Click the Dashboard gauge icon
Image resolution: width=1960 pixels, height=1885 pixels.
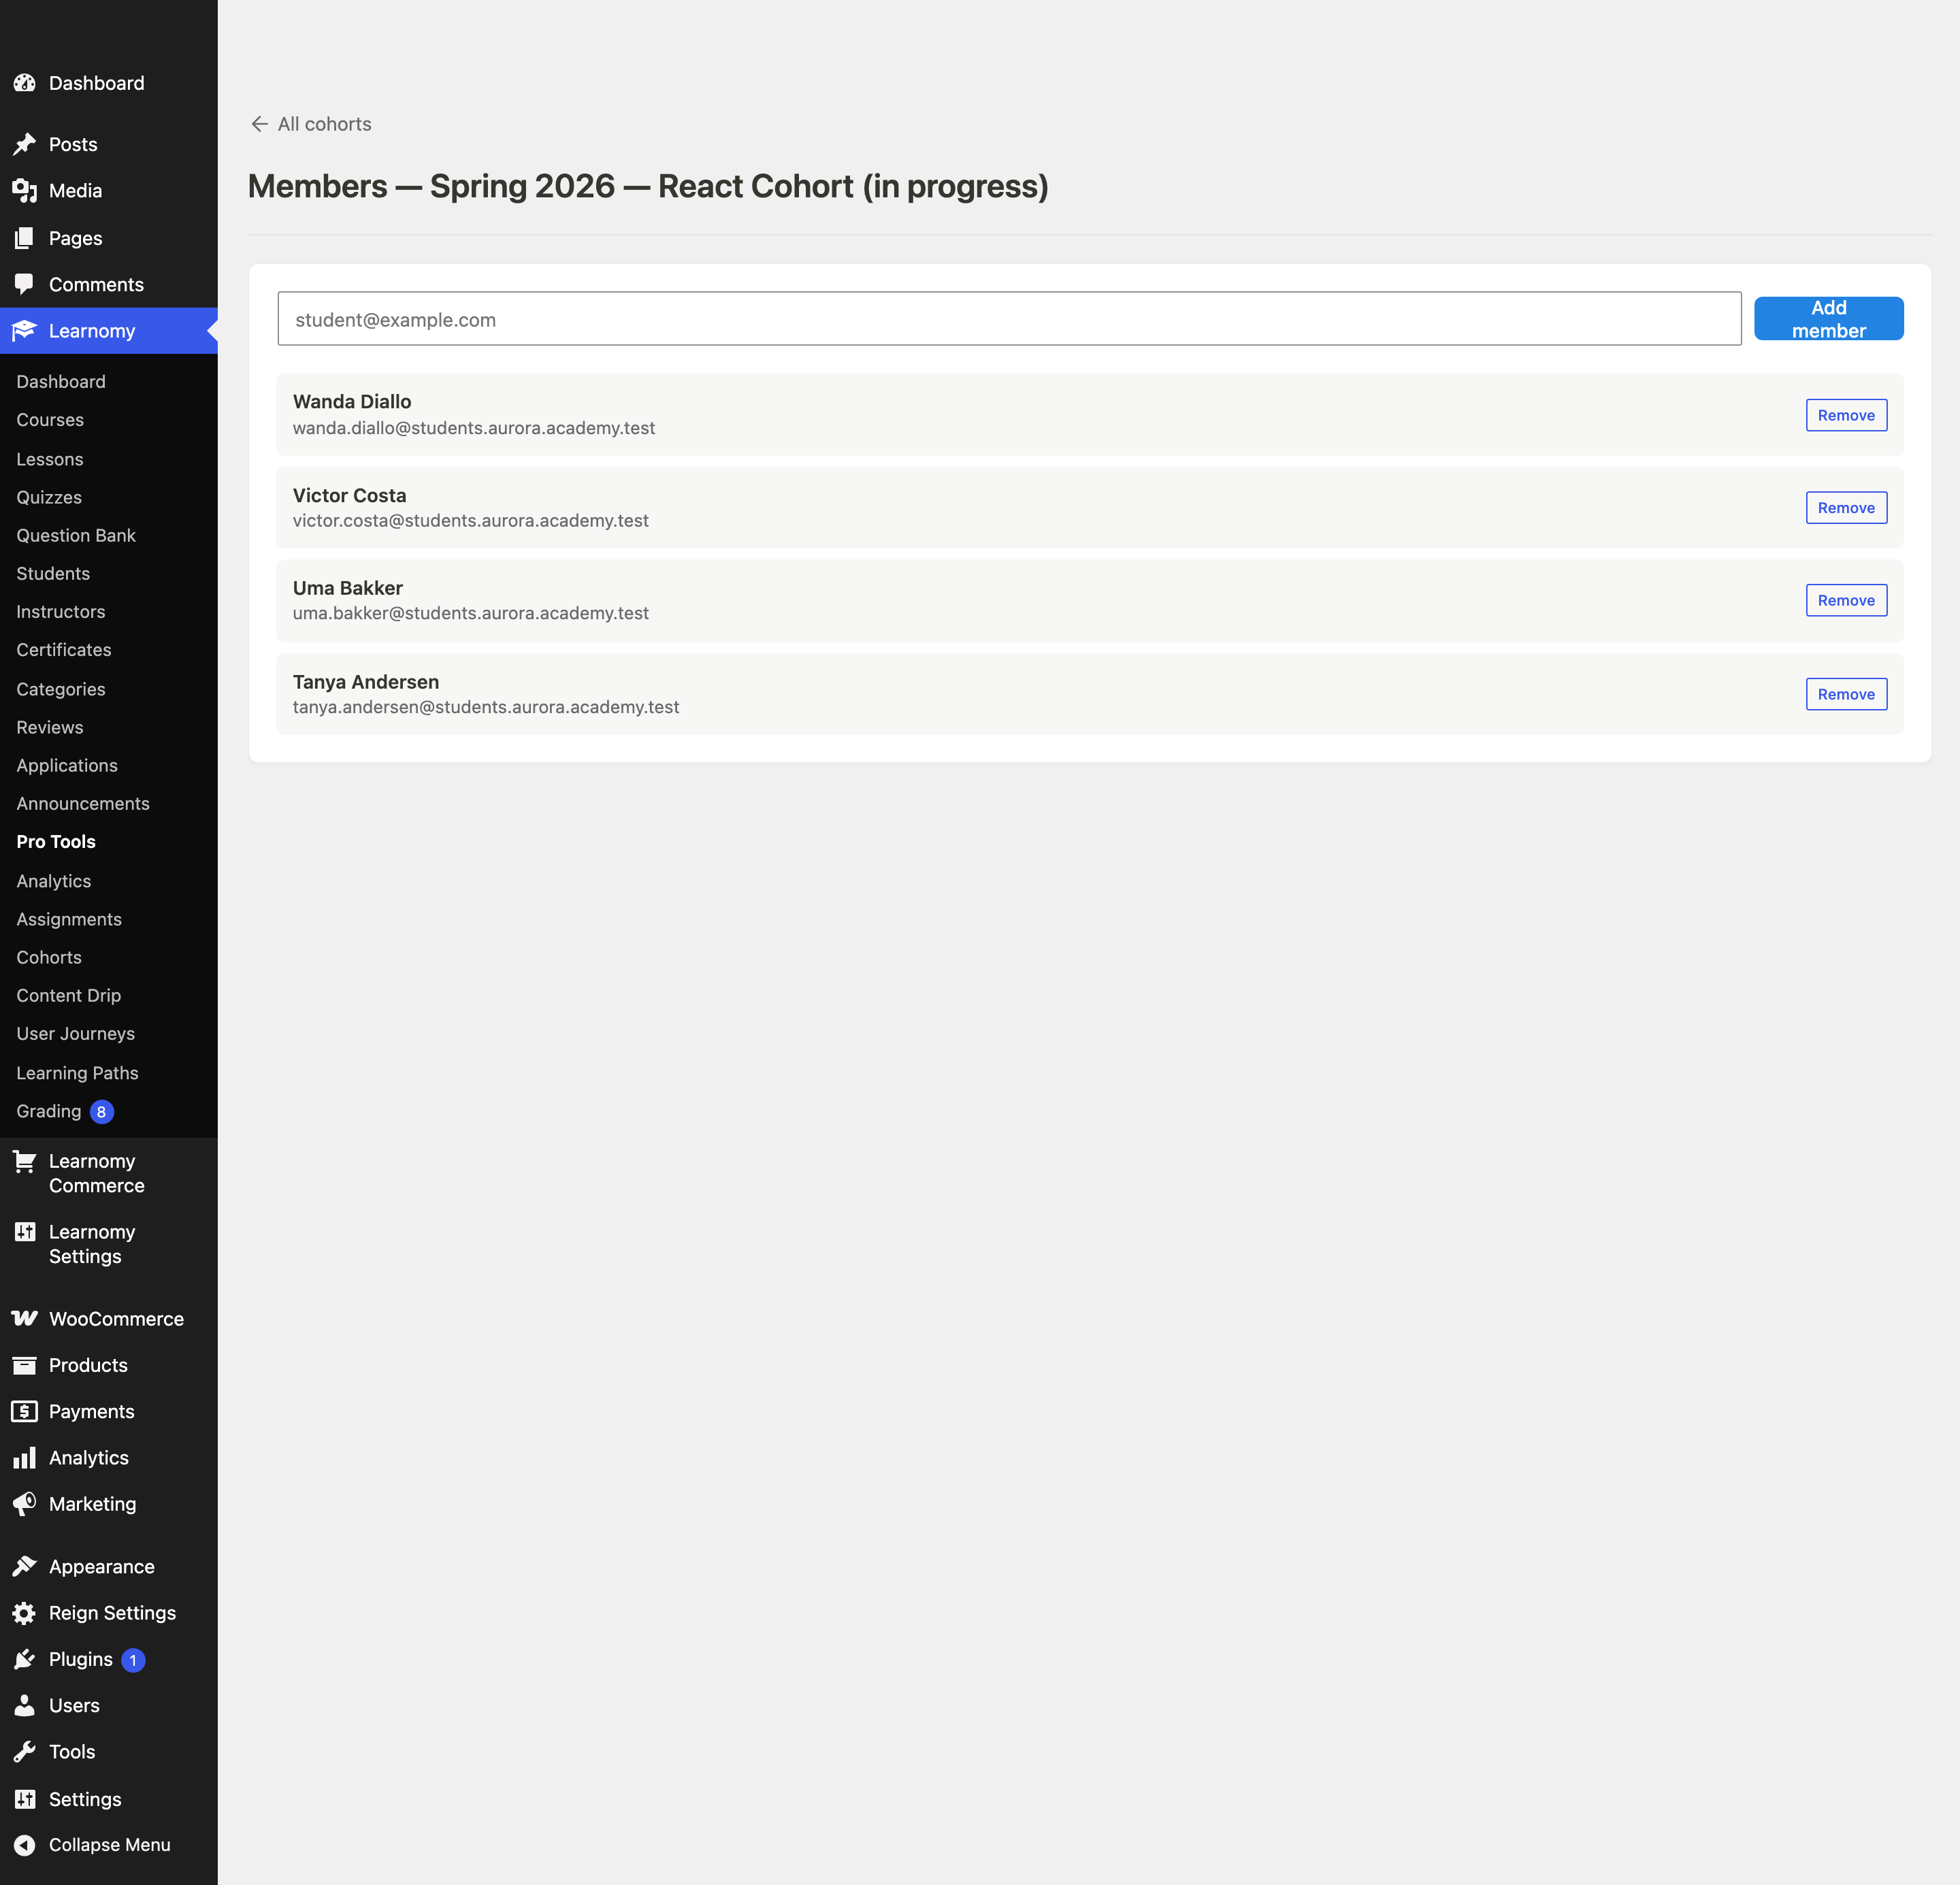click(25, 83)
